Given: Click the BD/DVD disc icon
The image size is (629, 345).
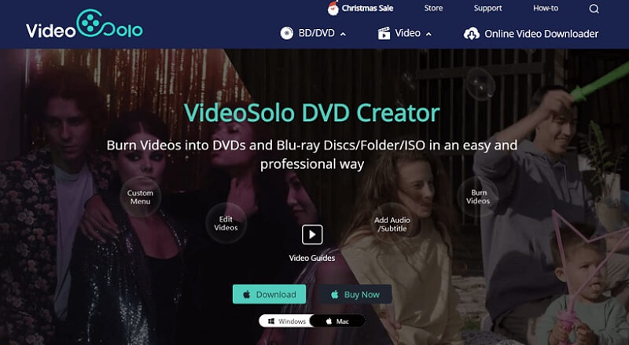Looking at the screenshot, I should point(286,33).
